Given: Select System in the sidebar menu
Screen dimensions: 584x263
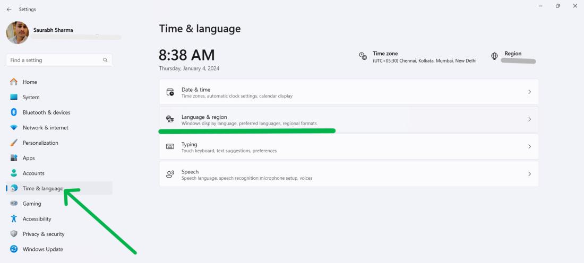Looking at the screenshot, I should (x=31, y=98).
